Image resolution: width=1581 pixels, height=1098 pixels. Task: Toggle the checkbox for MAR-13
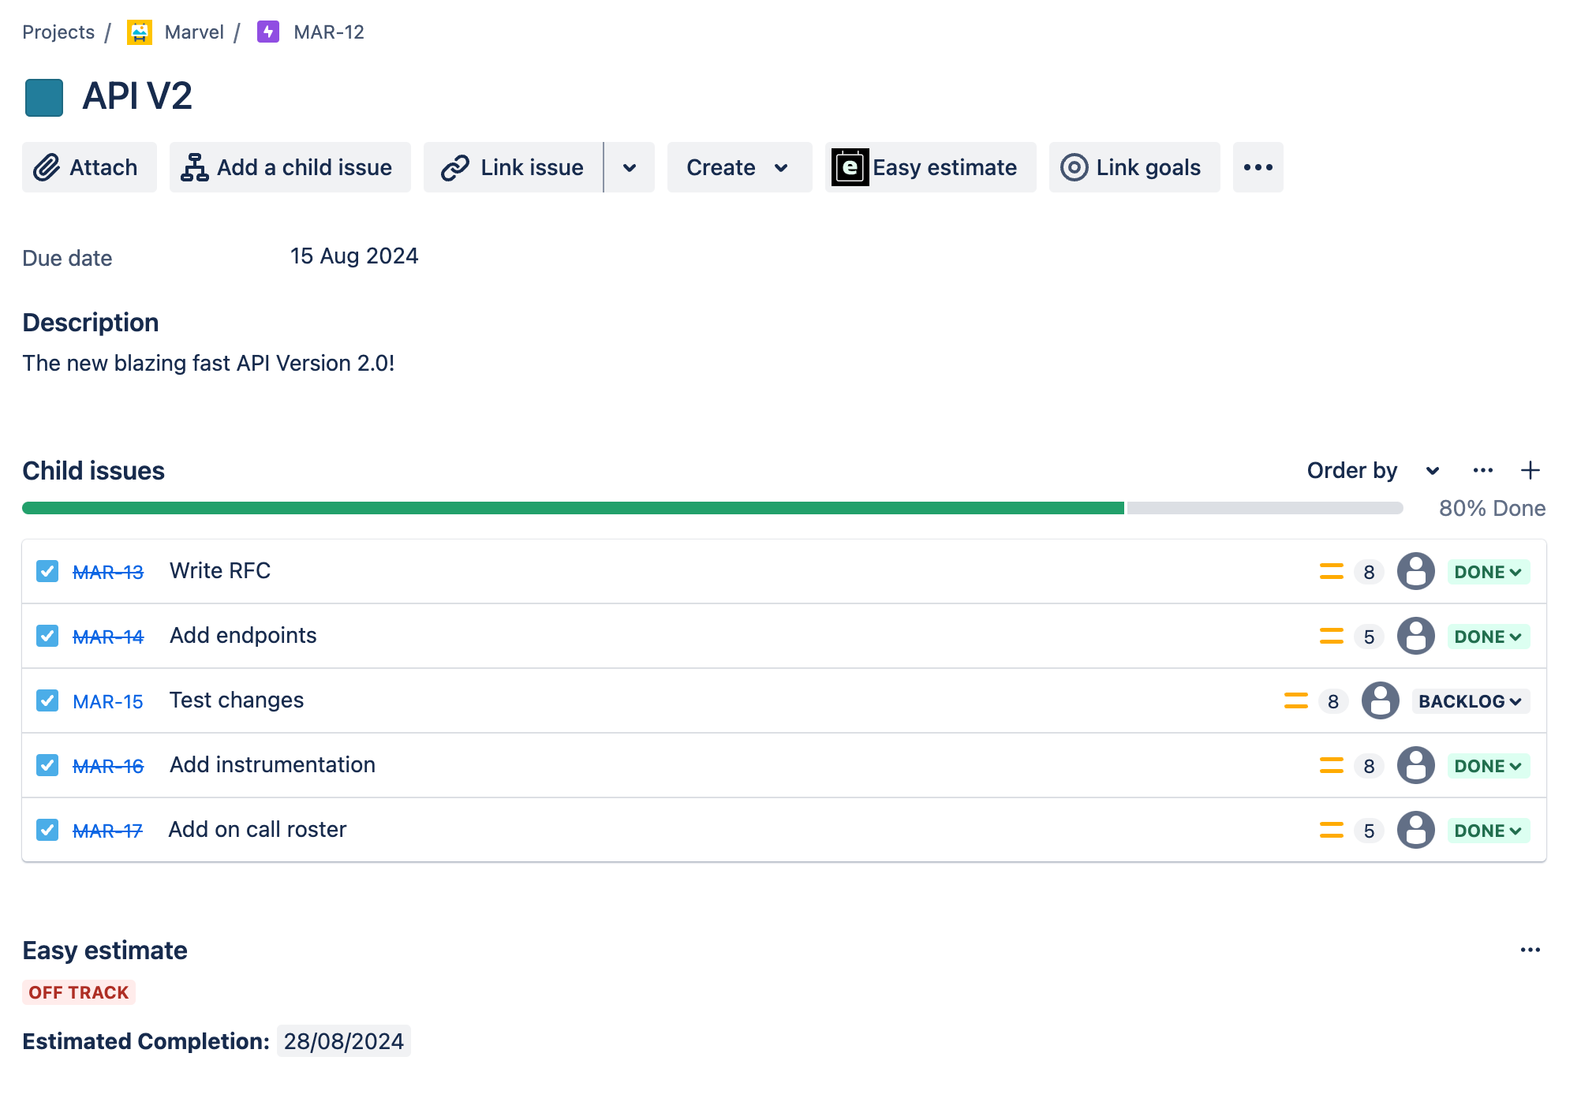tap(47, 571)
